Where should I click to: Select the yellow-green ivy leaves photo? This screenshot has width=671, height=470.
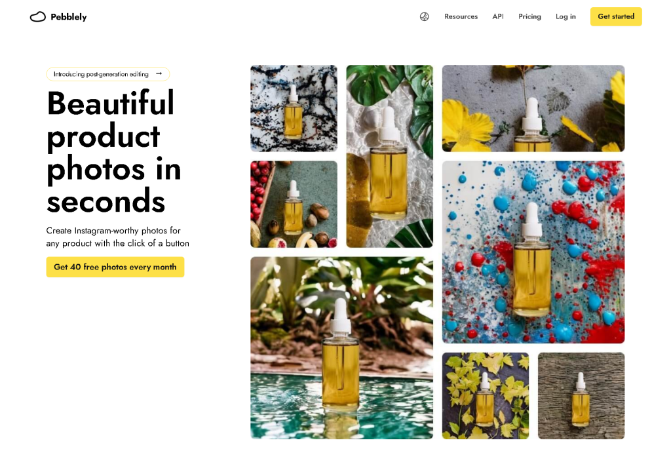pos(486,396)
